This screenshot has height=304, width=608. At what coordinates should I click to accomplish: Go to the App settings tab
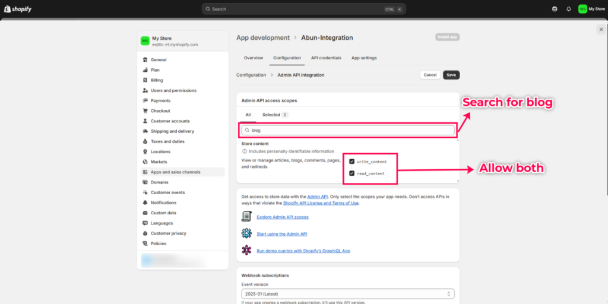(x=364, y=58)
